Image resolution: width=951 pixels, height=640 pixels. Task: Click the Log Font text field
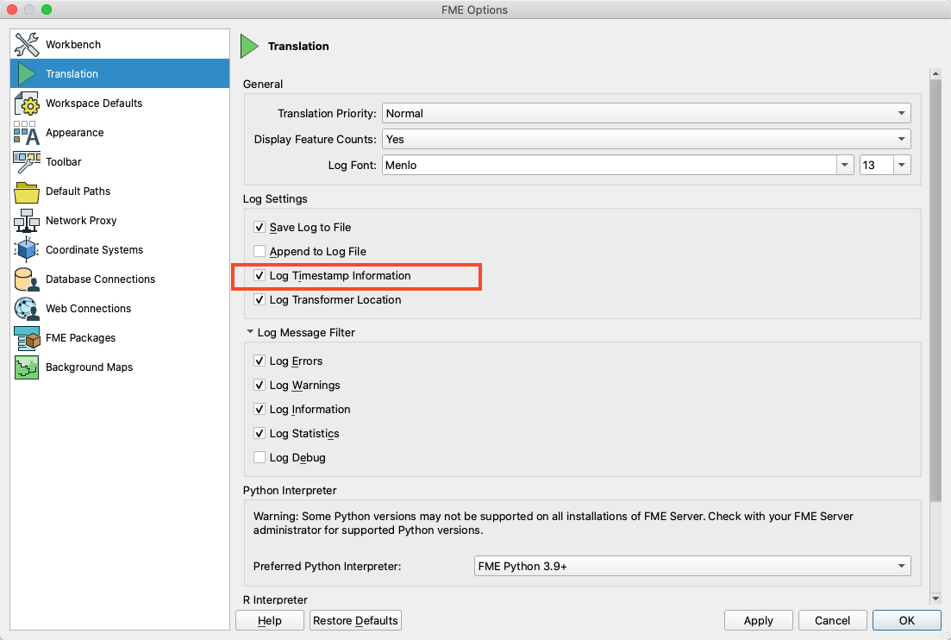coord(610,165)
